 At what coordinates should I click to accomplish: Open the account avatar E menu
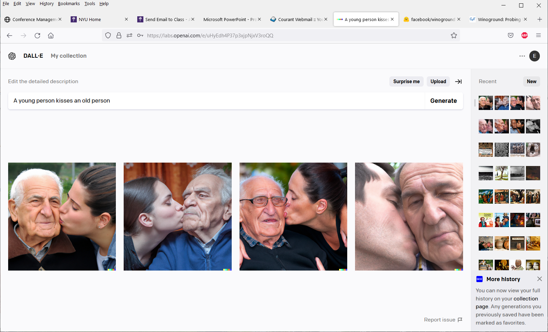(x=534, y=56)
